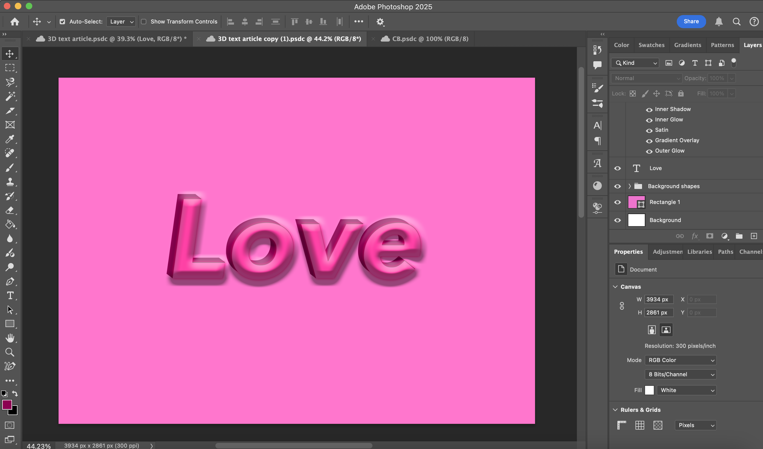This screenshot has height=449, width=763.
Task: Click the canvas Width input field
Action: [659, 299]
